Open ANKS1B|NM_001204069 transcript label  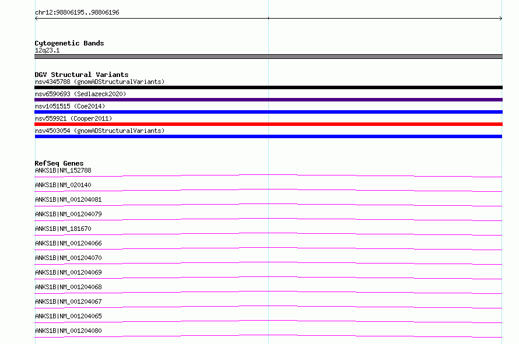68,272
